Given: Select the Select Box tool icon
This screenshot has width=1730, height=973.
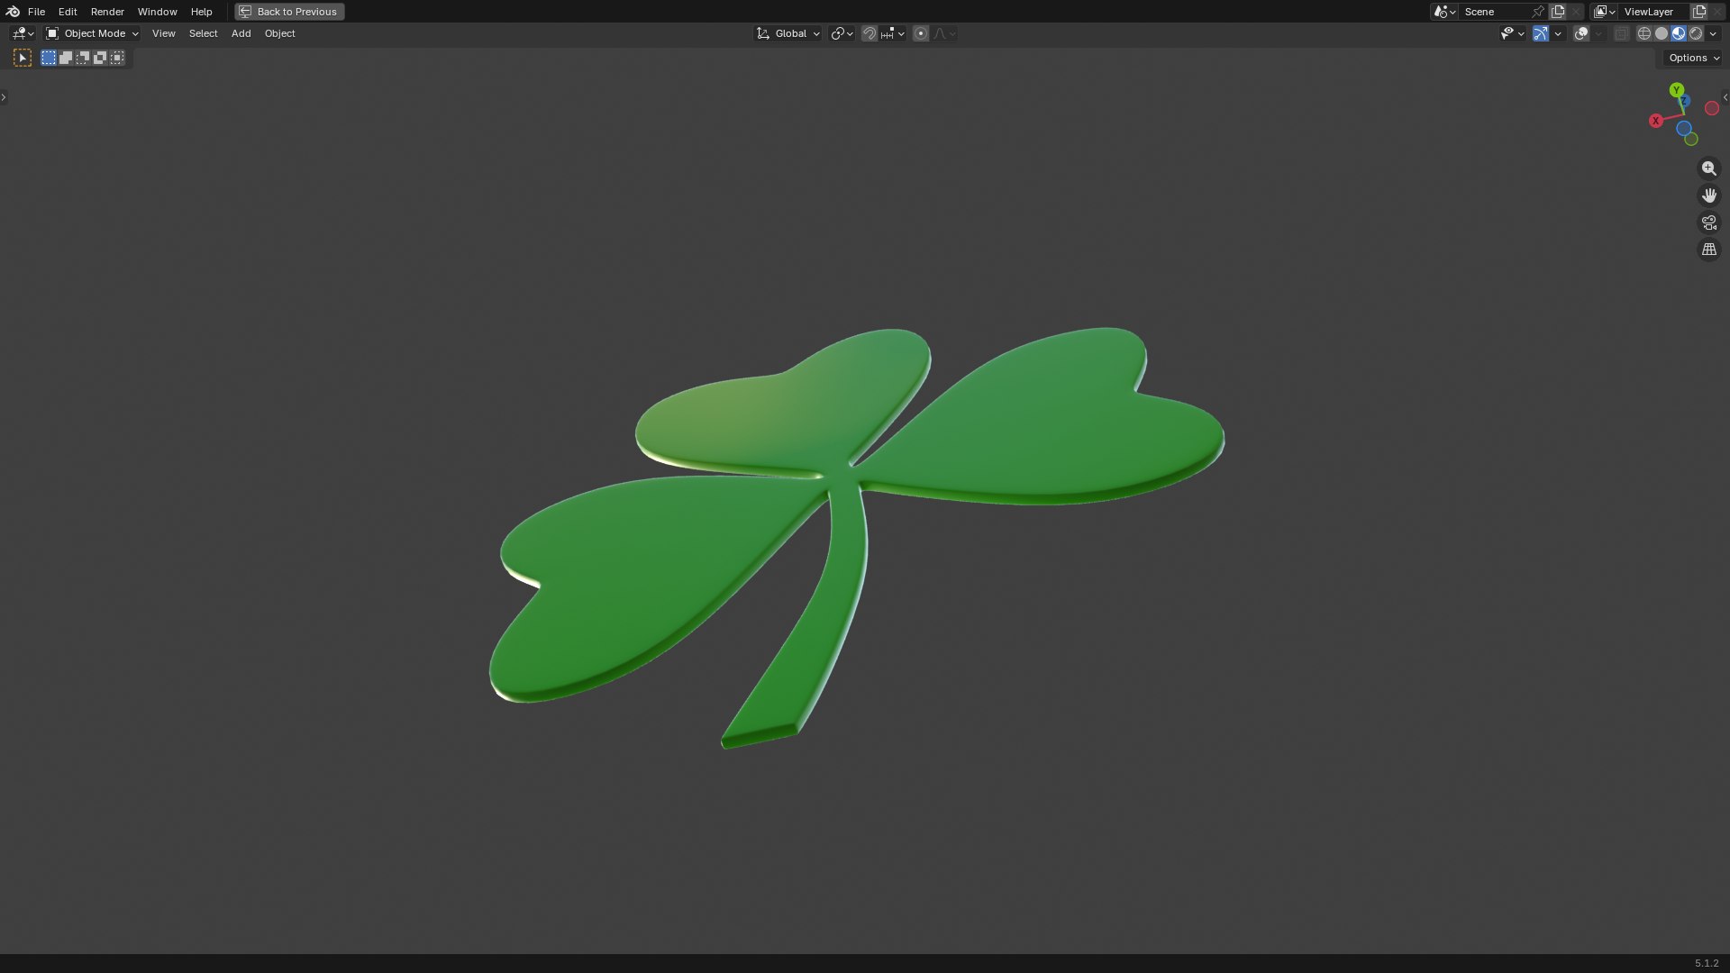Looking at the screenshot, I should tap(23, 58).
